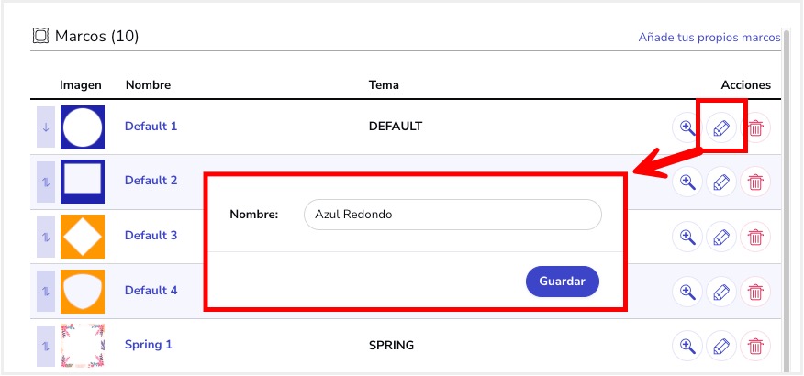
Task: Preview the Spring 1 frame
Action: [687, 346]
